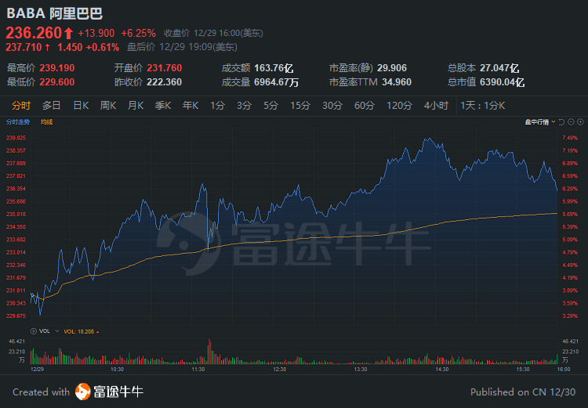This screenshot has width=588, height=408.
Task: Open the 年K yearly chart tab
Action: 191,106
